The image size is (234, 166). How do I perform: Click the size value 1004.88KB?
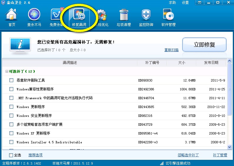click(x=187, y=89)
